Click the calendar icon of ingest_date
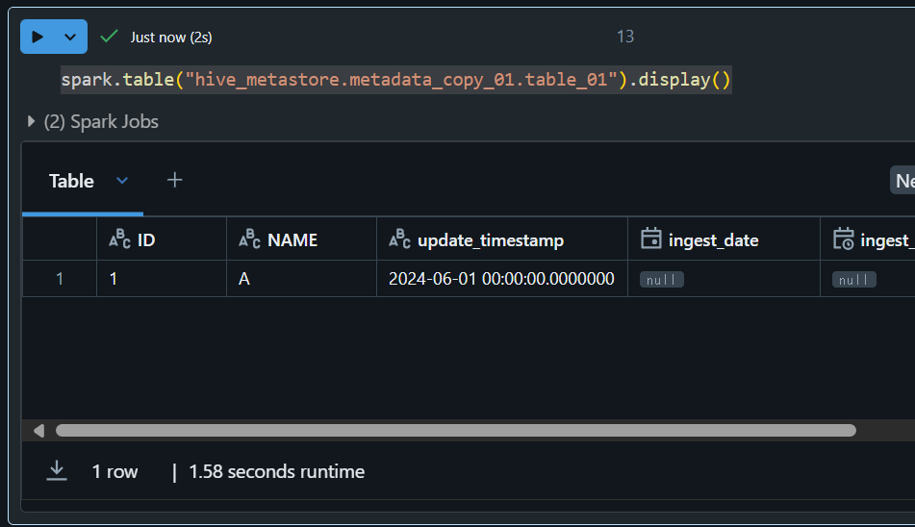The height and width of the screenshot is (527, 915). tap(651, 239)
